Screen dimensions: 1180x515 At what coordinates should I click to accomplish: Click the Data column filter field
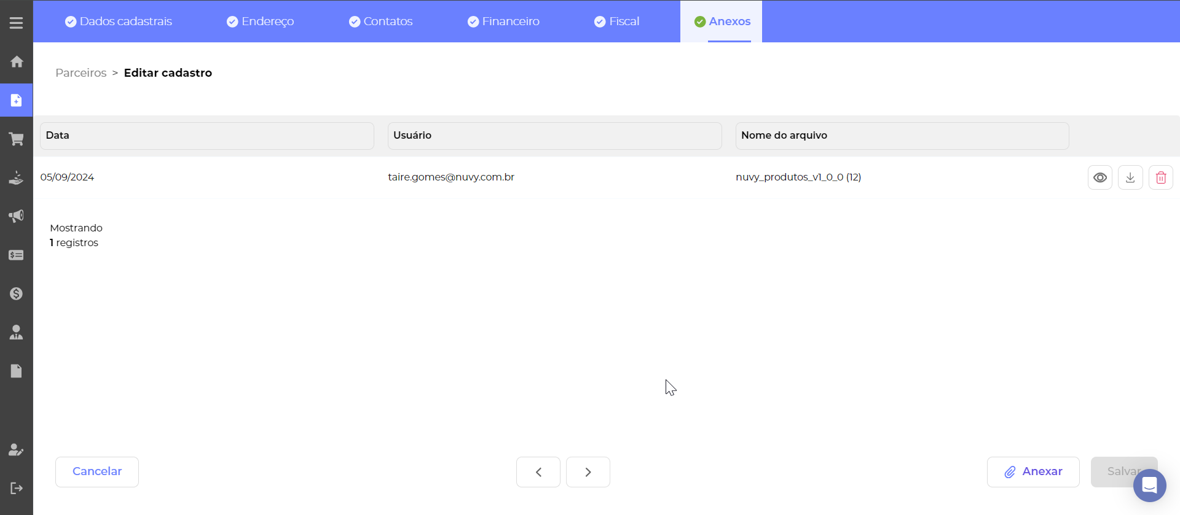tap(206, 136)
